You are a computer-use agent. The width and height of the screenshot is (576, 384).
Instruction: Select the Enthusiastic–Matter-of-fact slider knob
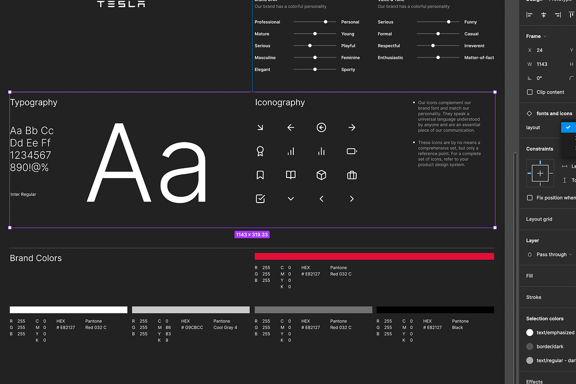[x=438, y=58]
